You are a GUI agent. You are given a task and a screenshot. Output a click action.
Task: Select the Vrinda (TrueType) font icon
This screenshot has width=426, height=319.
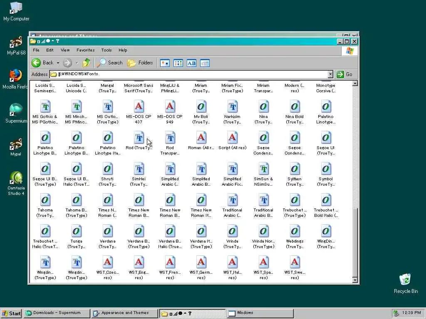coord(232,231)
